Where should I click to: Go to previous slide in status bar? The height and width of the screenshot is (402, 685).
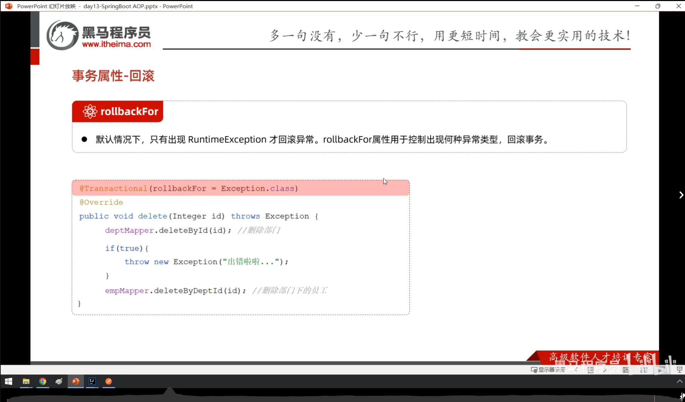pyautogui.click(x=576, y=370)
